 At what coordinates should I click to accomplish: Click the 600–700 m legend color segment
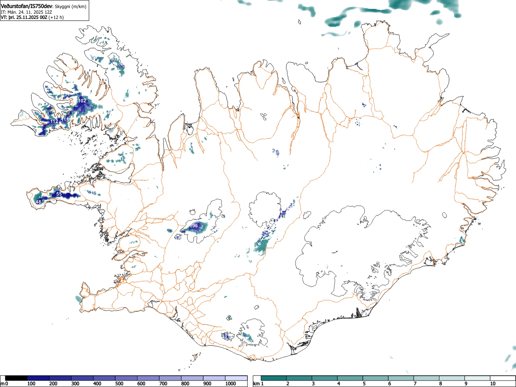[148, 378]
